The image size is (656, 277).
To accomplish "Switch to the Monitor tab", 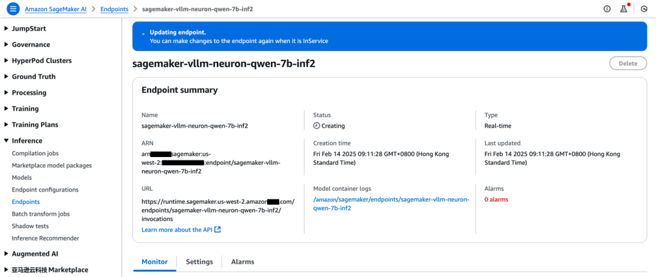I will pyautogui.click(x=155, y=262).
